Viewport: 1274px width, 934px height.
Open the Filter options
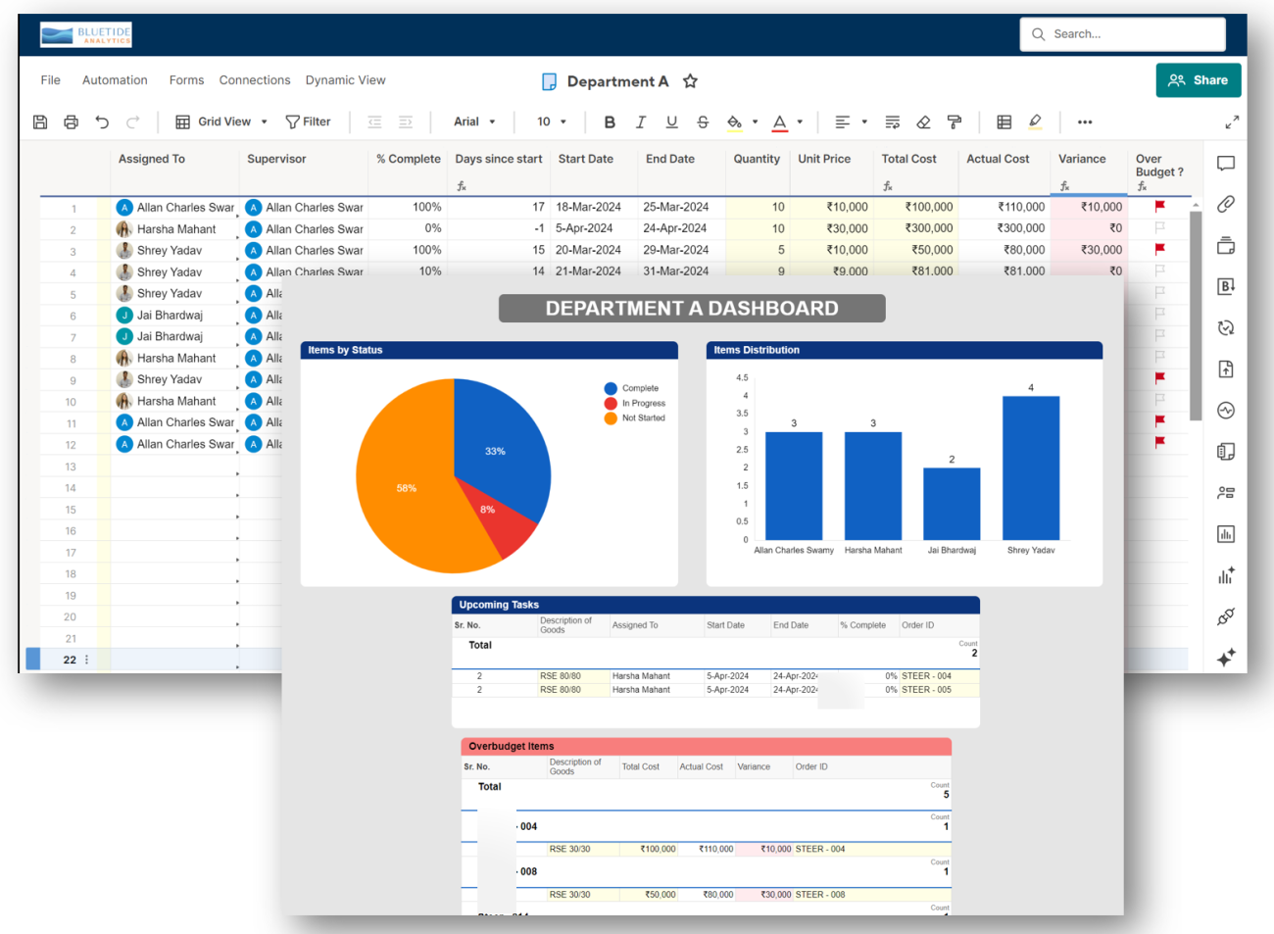click(309, 121)
